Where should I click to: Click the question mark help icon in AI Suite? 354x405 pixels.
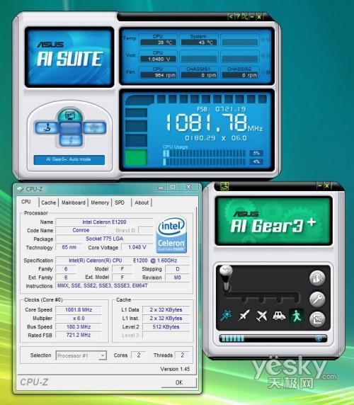pos(238,16)
